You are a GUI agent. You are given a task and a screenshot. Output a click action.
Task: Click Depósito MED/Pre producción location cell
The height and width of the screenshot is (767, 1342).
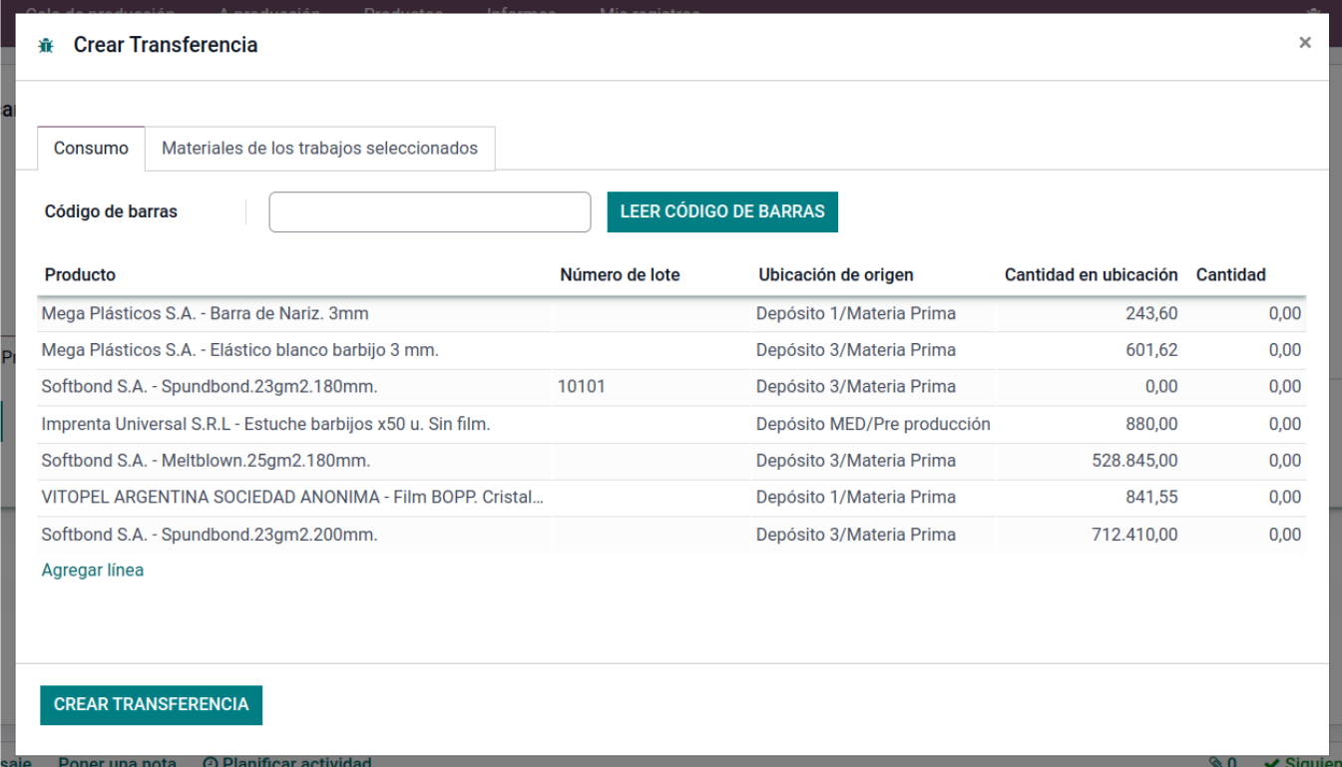[872, 425]
